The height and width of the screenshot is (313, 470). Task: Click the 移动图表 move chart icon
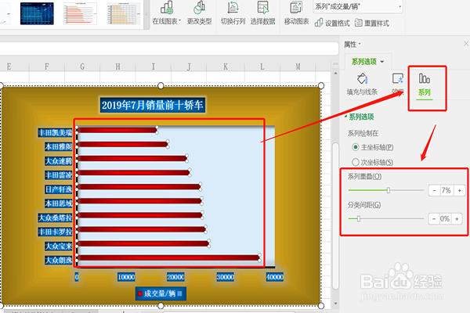coord(296,8)
